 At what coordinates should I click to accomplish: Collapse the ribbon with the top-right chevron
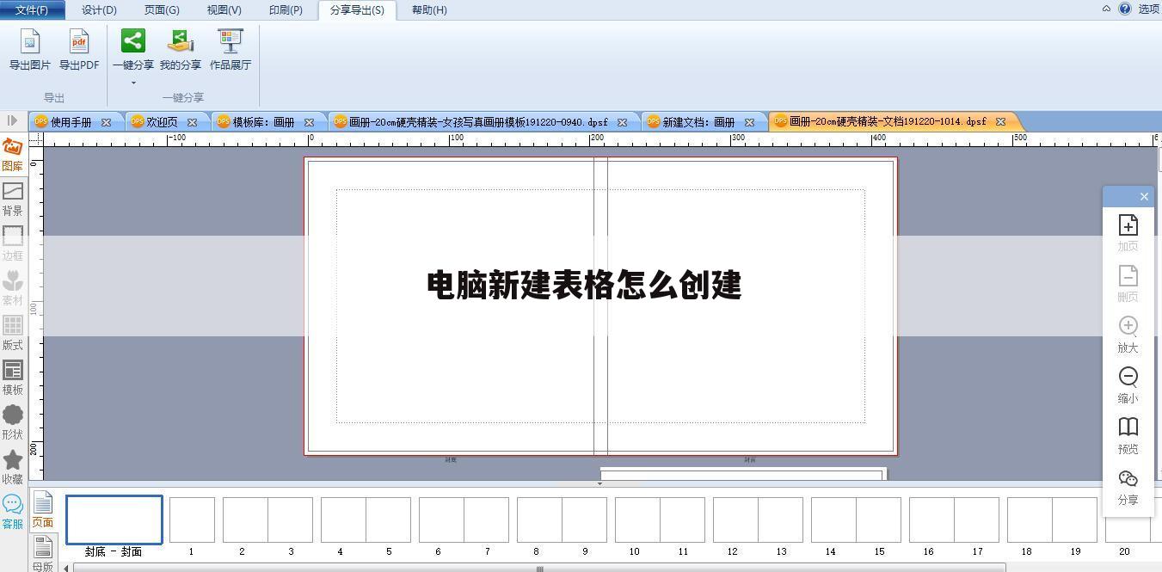(1106, 9)
